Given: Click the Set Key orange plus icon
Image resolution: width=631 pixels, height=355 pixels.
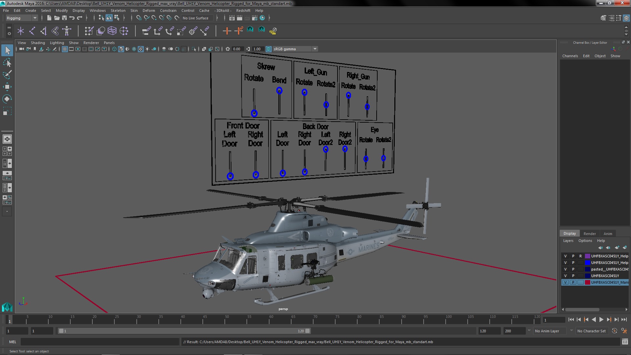Looking at the screenshot, I should click(x=227, y=31).
